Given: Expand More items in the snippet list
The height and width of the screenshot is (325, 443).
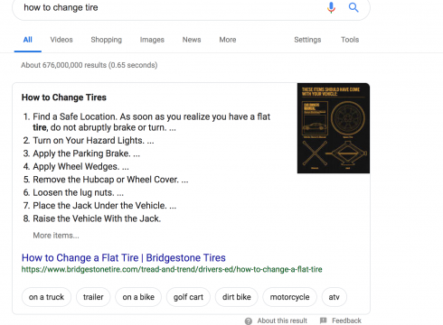Looking at the screenshot, I should (x=56, y=236).
